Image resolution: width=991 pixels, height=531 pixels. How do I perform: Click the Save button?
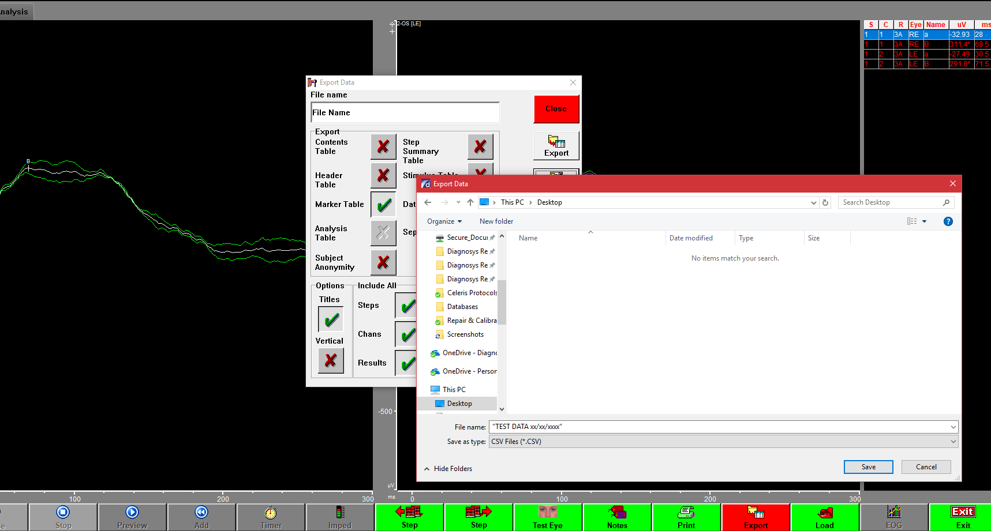[868, 467]
